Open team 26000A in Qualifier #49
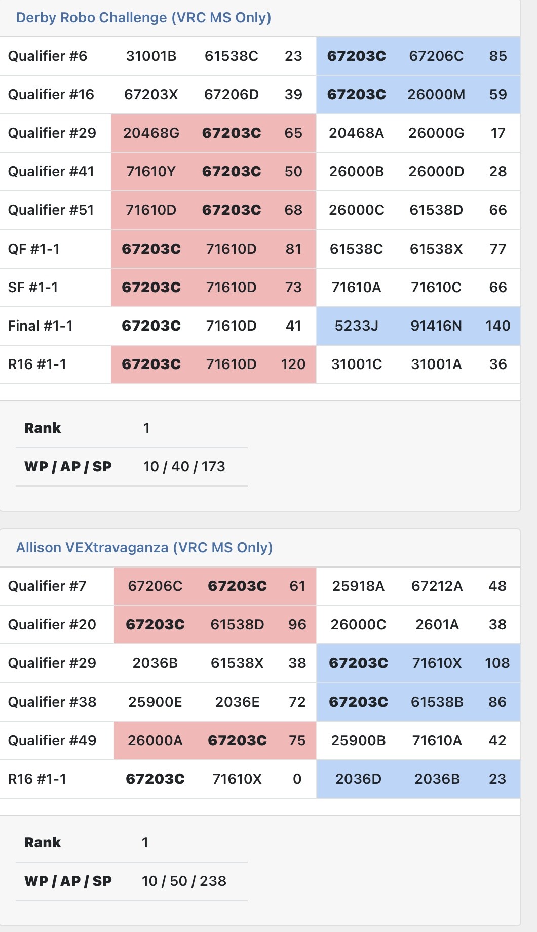The image size is (537, 932). click(x=155, y=741)
